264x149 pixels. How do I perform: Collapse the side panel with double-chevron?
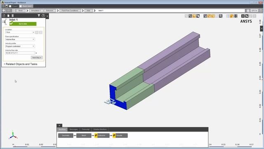click(47, 16)
